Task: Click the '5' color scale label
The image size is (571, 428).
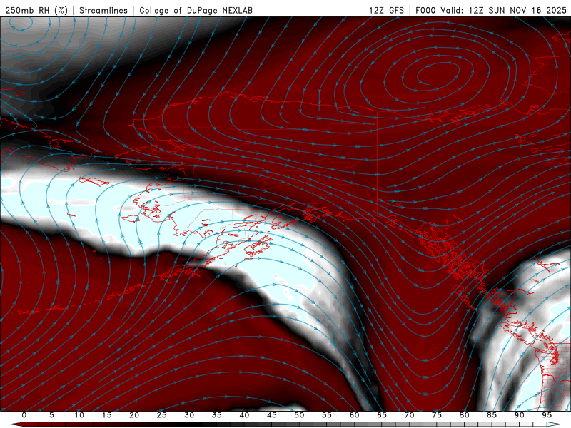Action: coord(51,415)
